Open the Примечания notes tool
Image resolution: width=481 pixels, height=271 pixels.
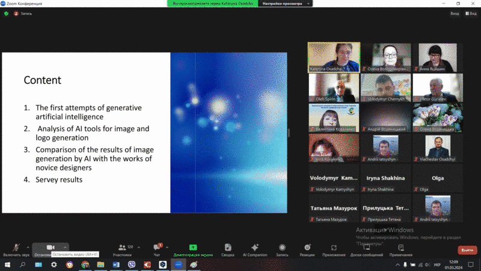click(x=400, y=249)
